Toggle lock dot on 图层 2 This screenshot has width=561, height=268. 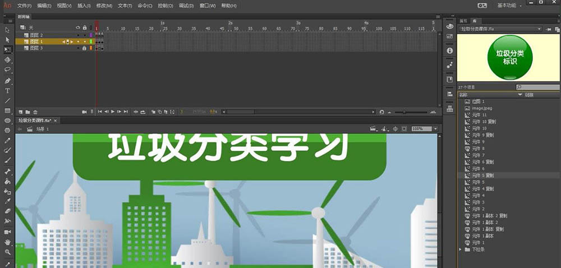pyautogui.click(x=85, y=35)
